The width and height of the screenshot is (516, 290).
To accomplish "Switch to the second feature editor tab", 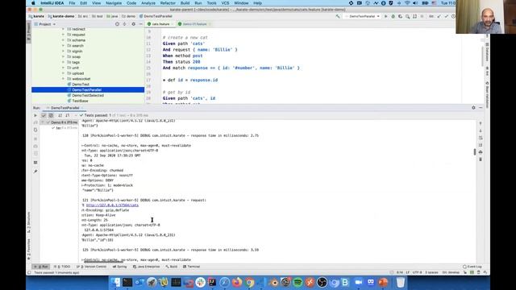I will [193, 24].
